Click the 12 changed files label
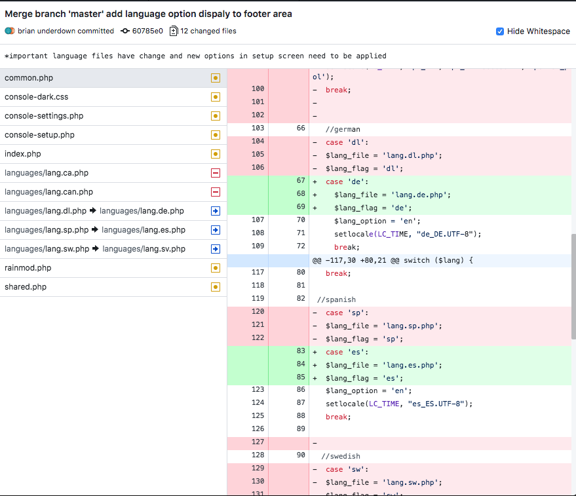Viewport: 576px width, 496px height. [208, 31]
